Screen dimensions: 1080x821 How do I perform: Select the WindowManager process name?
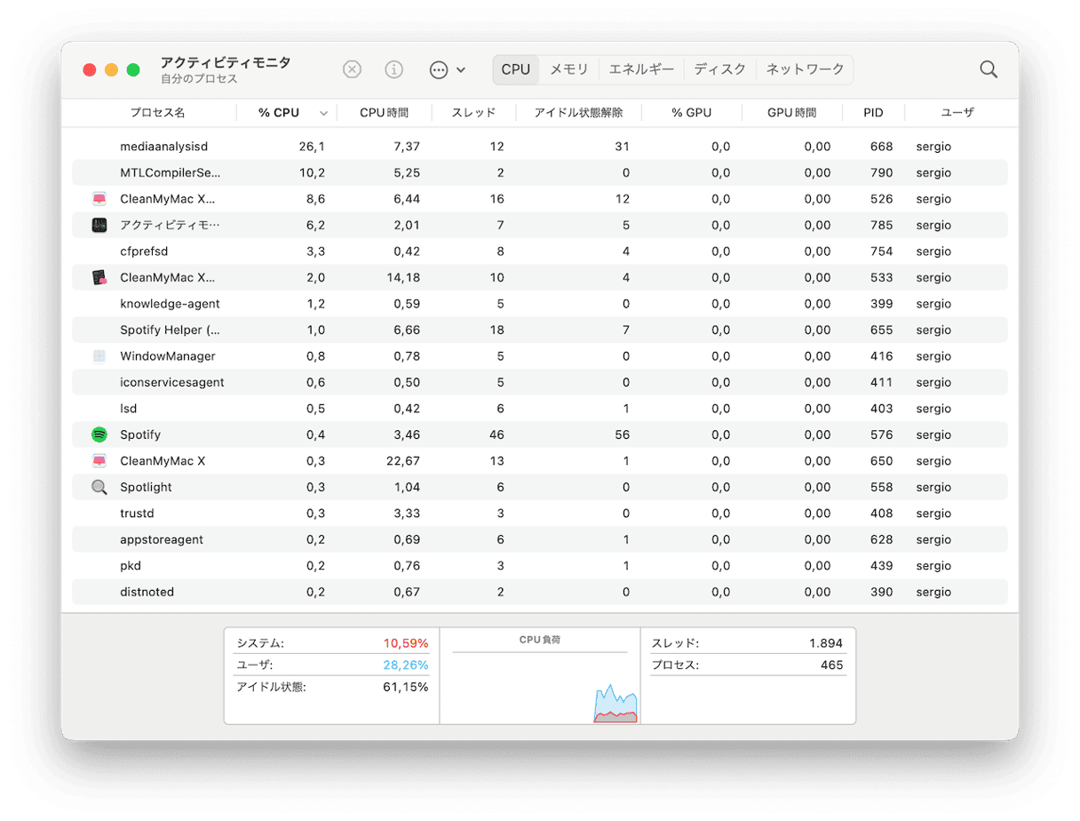click(x=168, y=356)
